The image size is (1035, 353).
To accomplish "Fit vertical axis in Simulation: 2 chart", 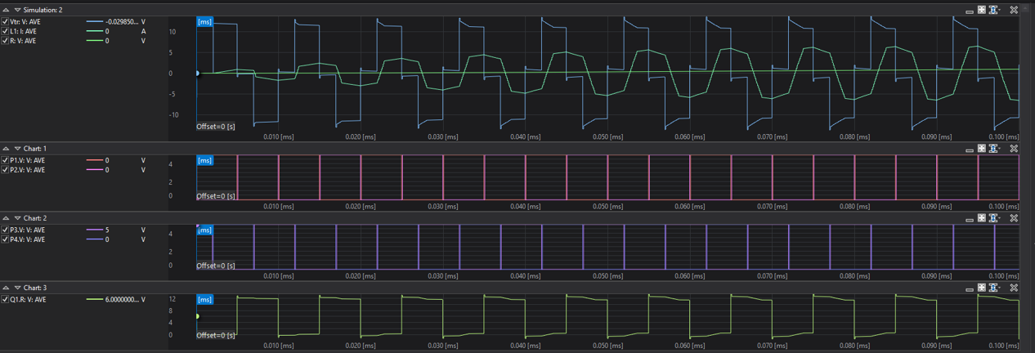I will (x=992, y=10).
